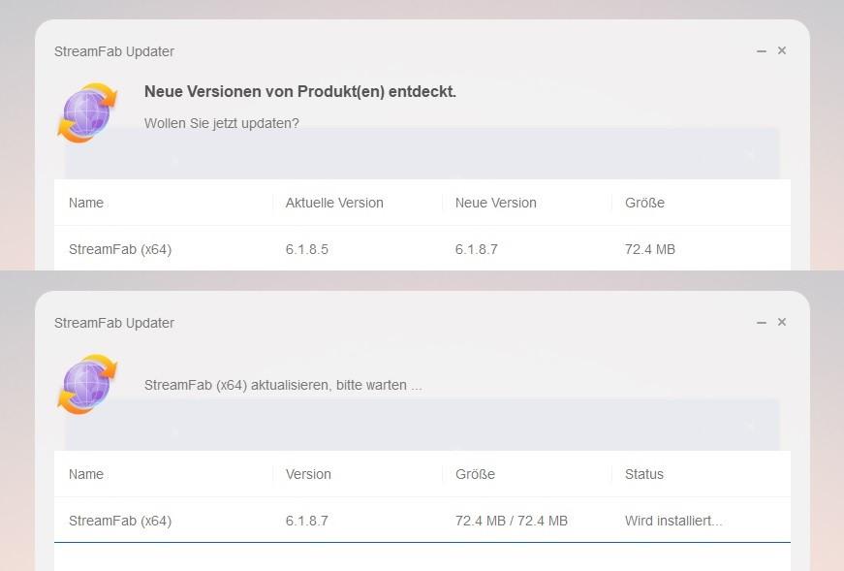Click 'Neue Versionen von Produkt(en) entdeckt.' heading

pyautogui.click(x=300, y=92)
